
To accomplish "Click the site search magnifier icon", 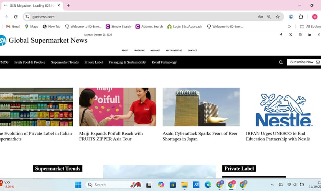I will [281, 62].
